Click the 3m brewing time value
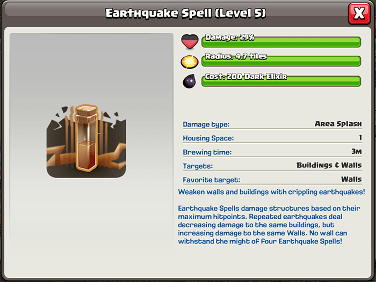 coord(357,151)
